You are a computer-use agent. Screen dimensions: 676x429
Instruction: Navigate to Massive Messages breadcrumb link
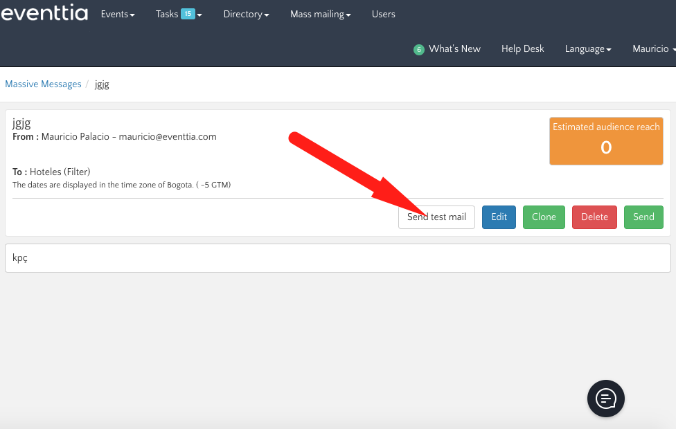coord(43,84)
